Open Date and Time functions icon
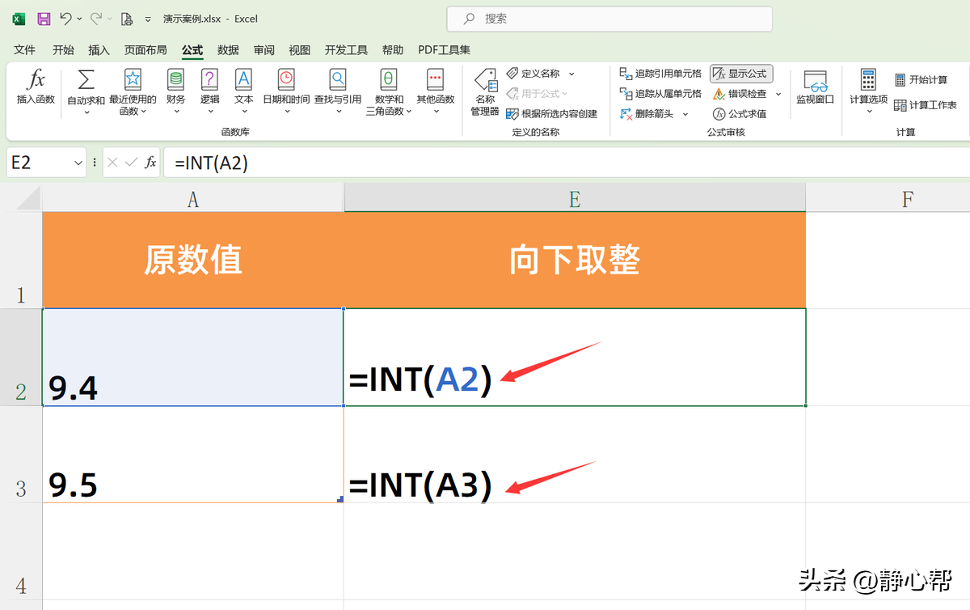Viewport: 970px width, 610px height. coord(286,79)
